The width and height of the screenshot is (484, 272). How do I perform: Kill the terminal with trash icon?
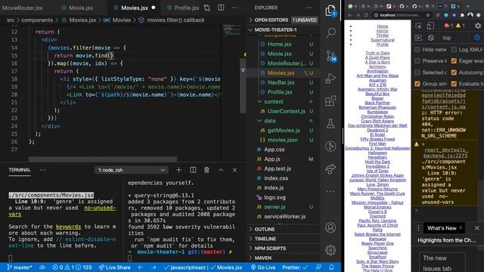pyautogui.click(x=206, y=170)
